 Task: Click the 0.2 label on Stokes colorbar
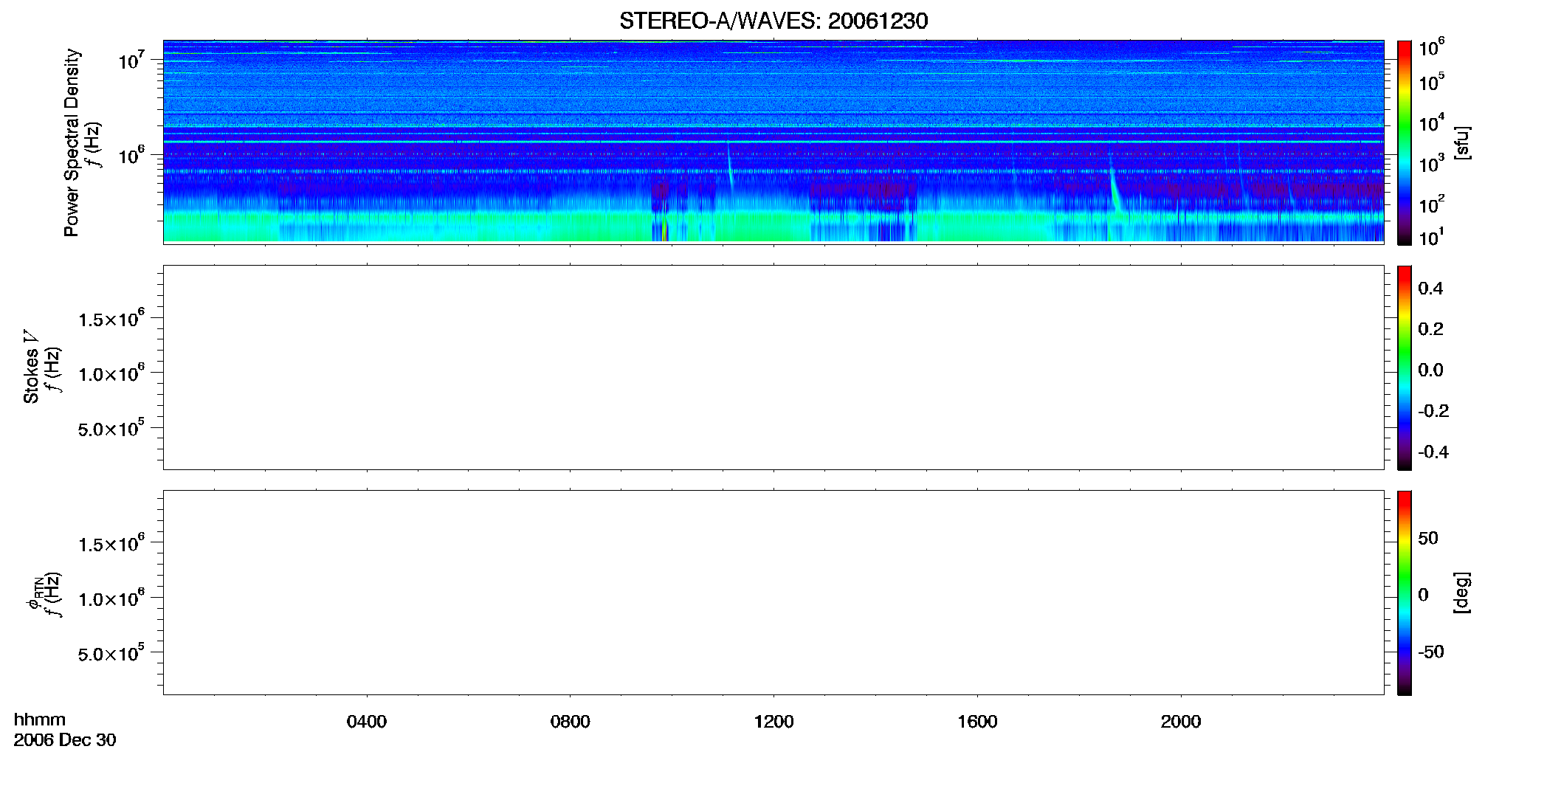pos(1430,329)
